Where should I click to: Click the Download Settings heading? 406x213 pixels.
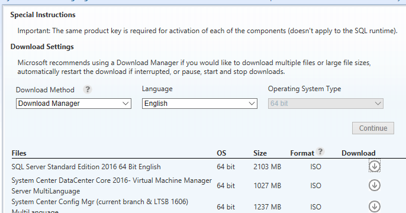pos(42,47)
